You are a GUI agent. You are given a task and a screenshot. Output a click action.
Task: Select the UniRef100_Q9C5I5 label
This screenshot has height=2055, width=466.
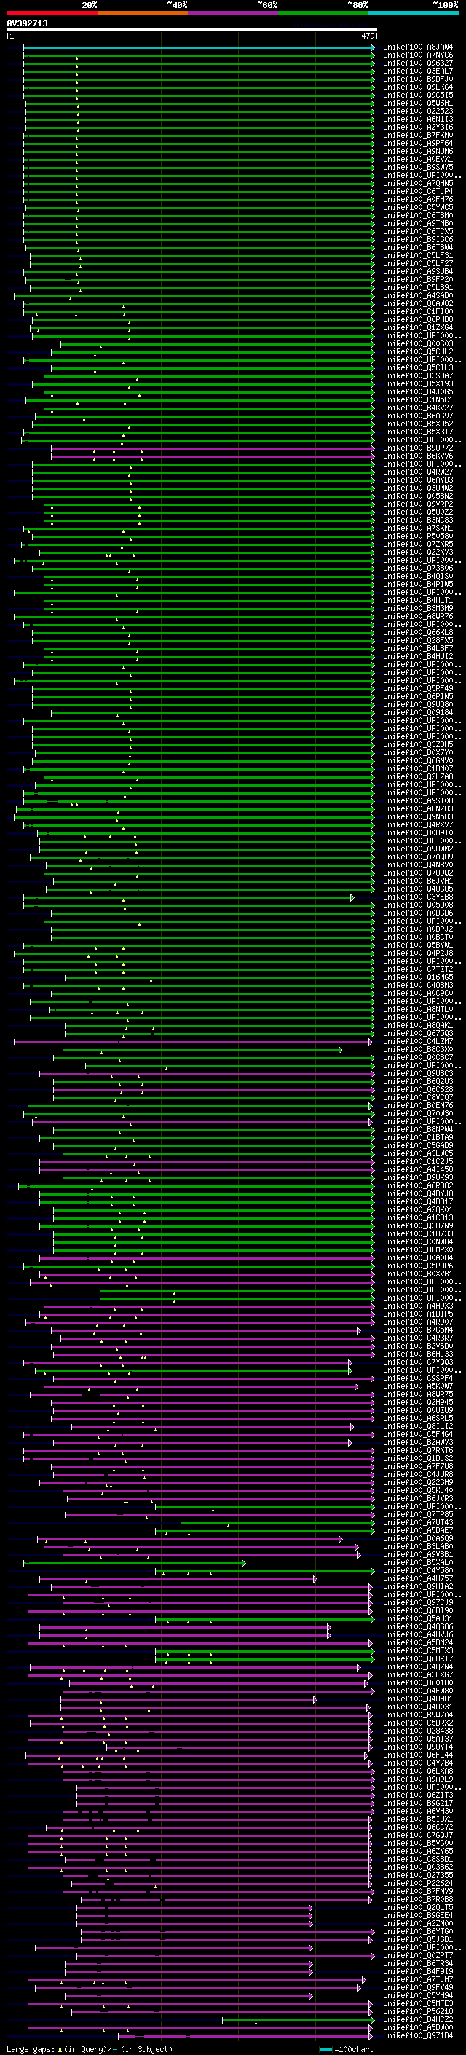click(418, 95)
